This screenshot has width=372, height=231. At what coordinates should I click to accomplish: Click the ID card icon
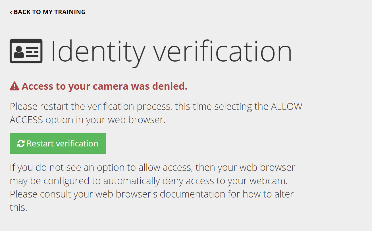point(26,51)
